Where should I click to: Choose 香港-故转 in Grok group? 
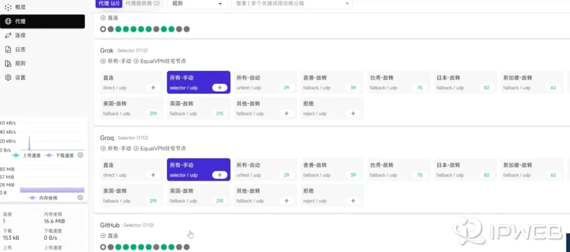click(x=332, y=82)
